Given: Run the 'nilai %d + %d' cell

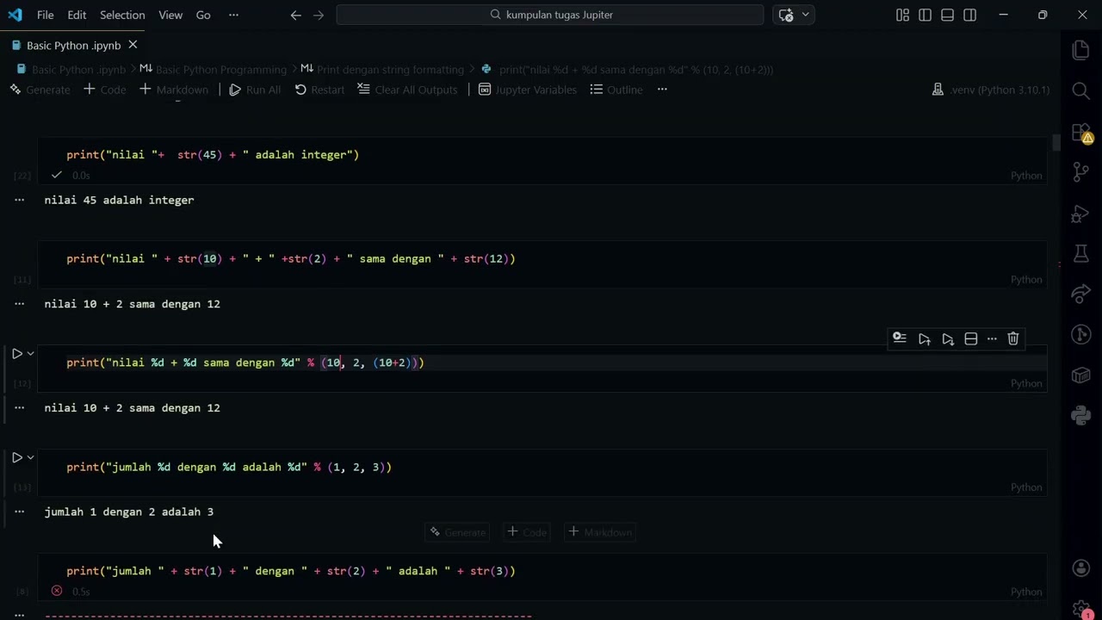Looking at the screenshot, I should point(16,354).
